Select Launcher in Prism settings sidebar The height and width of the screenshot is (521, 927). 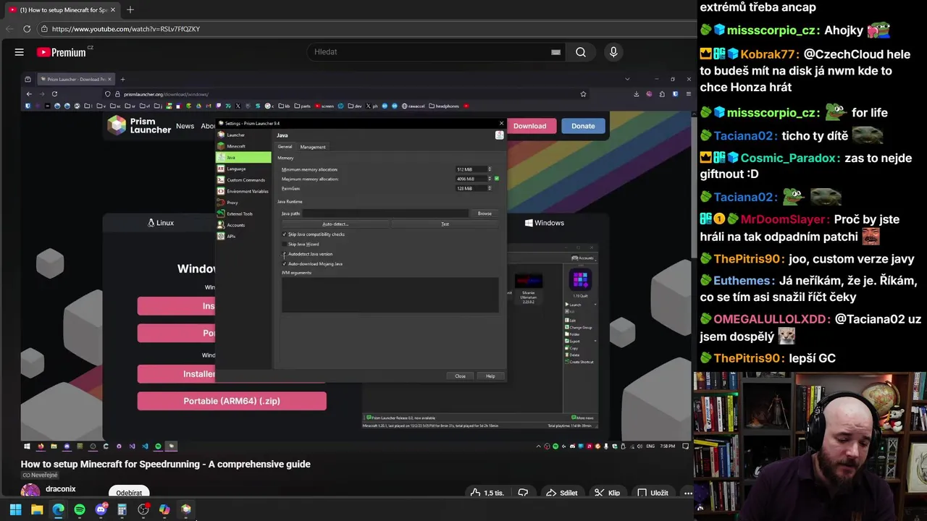point(244,135)
